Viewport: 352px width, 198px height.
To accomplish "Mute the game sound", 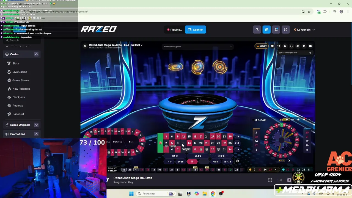I will [x=298, y=46].
